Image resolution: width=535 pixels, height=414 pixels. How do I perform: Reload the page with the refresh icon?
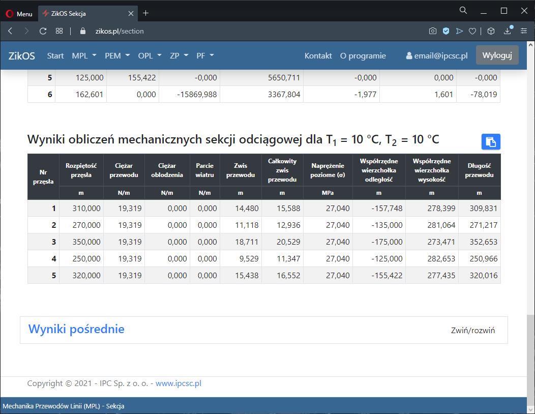[x=43, y=31]
